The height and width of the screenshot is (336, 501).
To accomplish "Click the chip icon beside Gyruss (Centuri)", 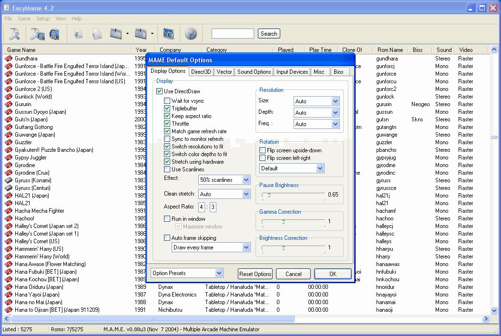I will click(x=9, y=188).
